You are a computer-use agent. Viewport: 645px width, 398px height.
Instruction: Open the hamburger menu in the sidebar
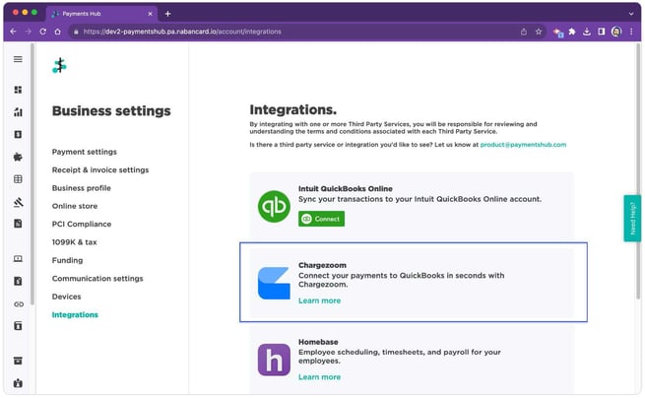18,59
